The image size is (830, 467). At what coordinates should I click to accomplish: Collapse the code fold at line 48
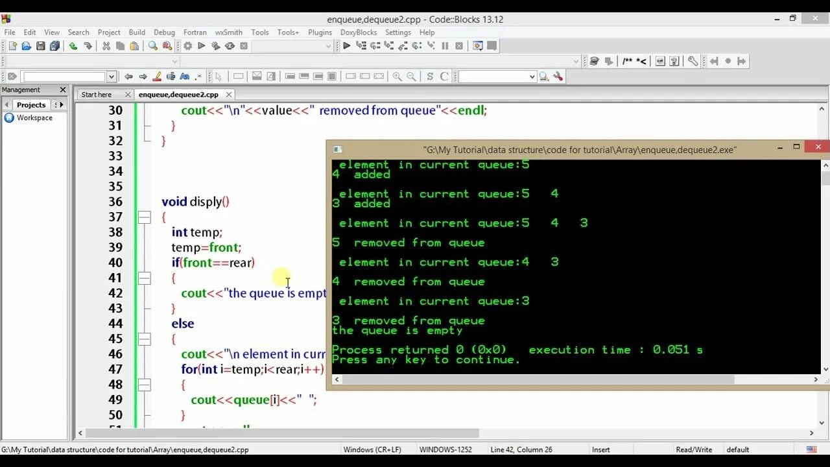click(145, 385)
